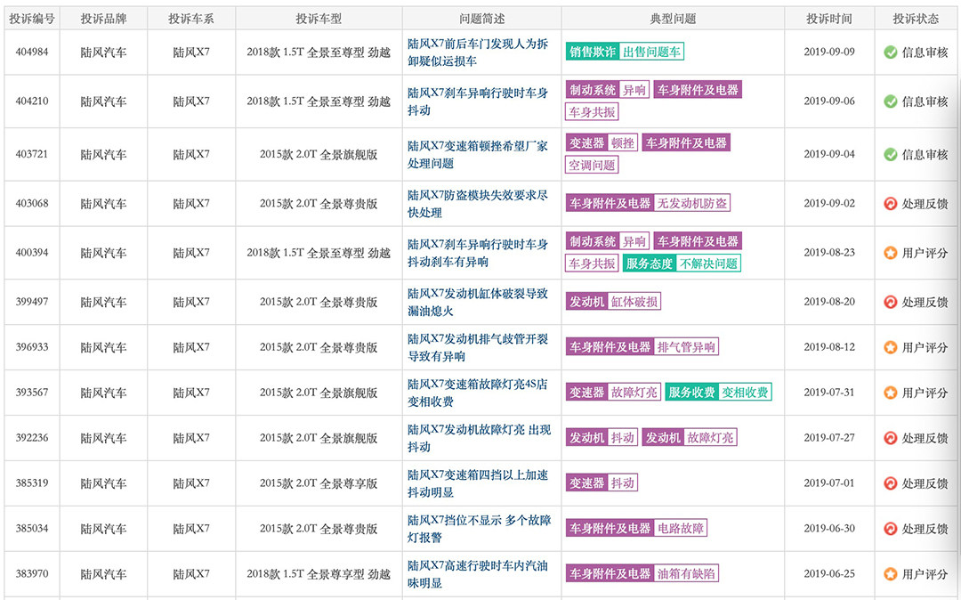
Task: Select the 出售问题车 tag
Action: click(x=651, y=52)
